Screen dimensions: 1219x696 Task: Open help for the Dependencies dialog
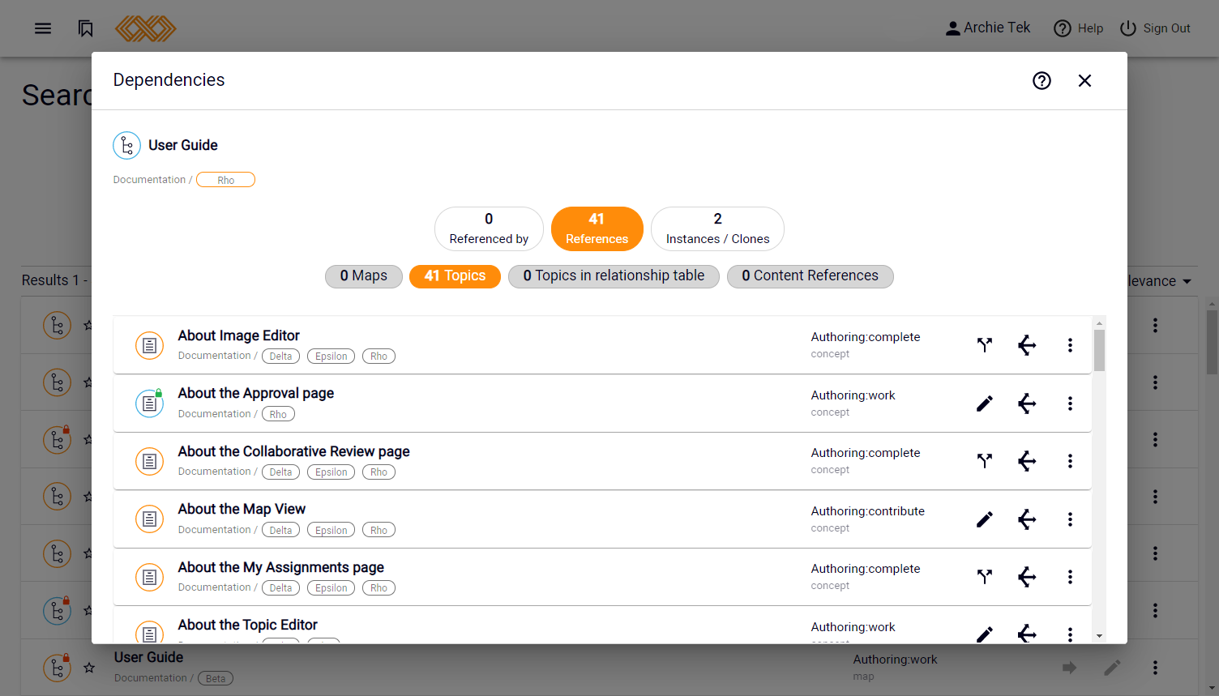[1041, 80]
